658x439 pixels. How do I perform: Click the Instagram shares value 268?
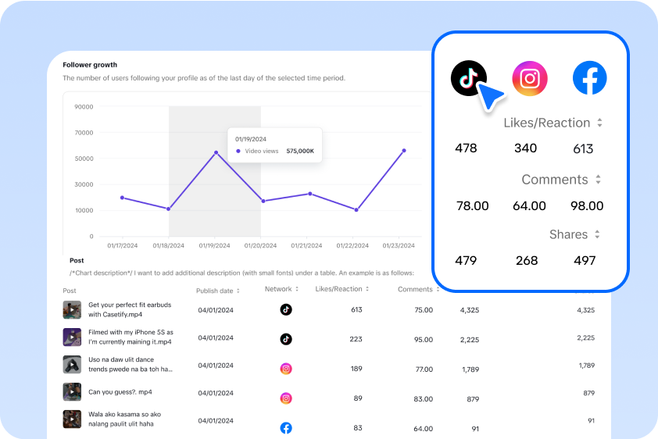527,261
